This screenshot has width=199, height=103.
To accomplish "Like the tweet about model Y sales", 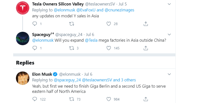I will (109, 24).
